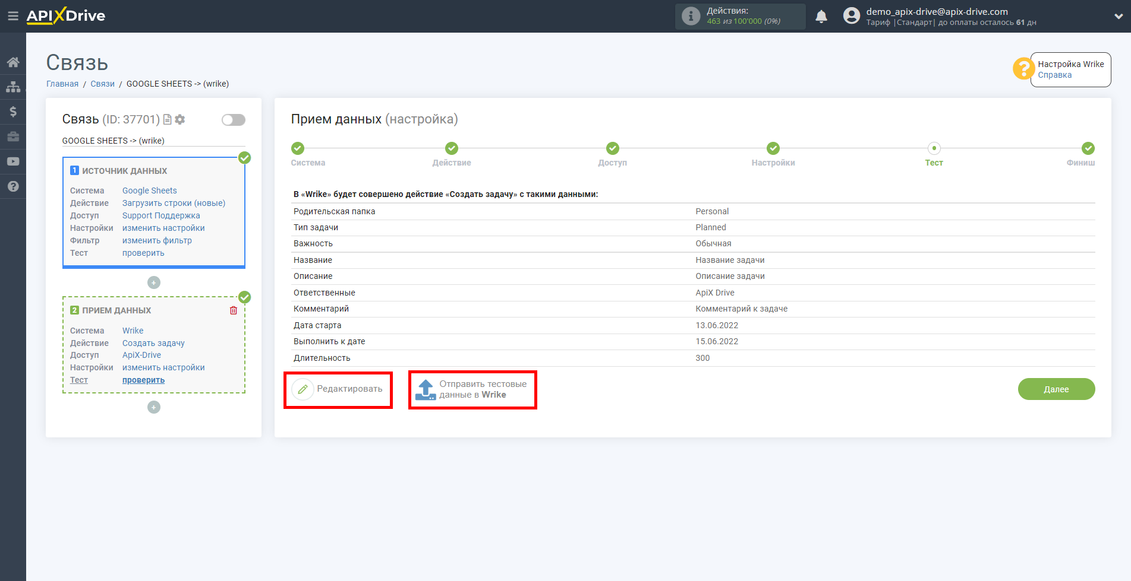Screen dimensions: 1131x581
Task: Select the Planned task type value
Action: (x=711, y=227)
